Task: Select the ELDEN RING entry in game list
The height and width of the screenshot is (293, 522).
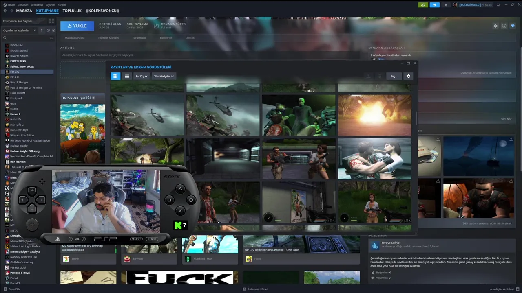Action: click(x=18, y=61)
